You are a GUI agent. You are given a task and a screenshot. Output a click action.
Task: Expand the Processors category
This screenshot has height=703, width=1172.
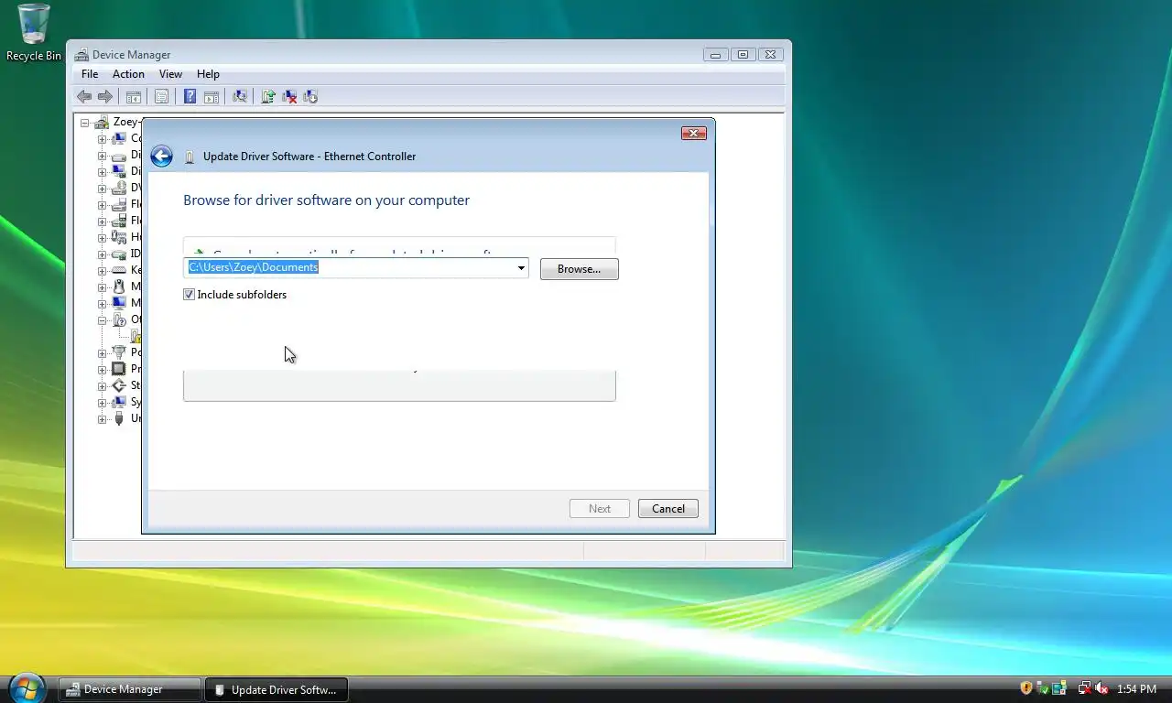tap(102, 370)
